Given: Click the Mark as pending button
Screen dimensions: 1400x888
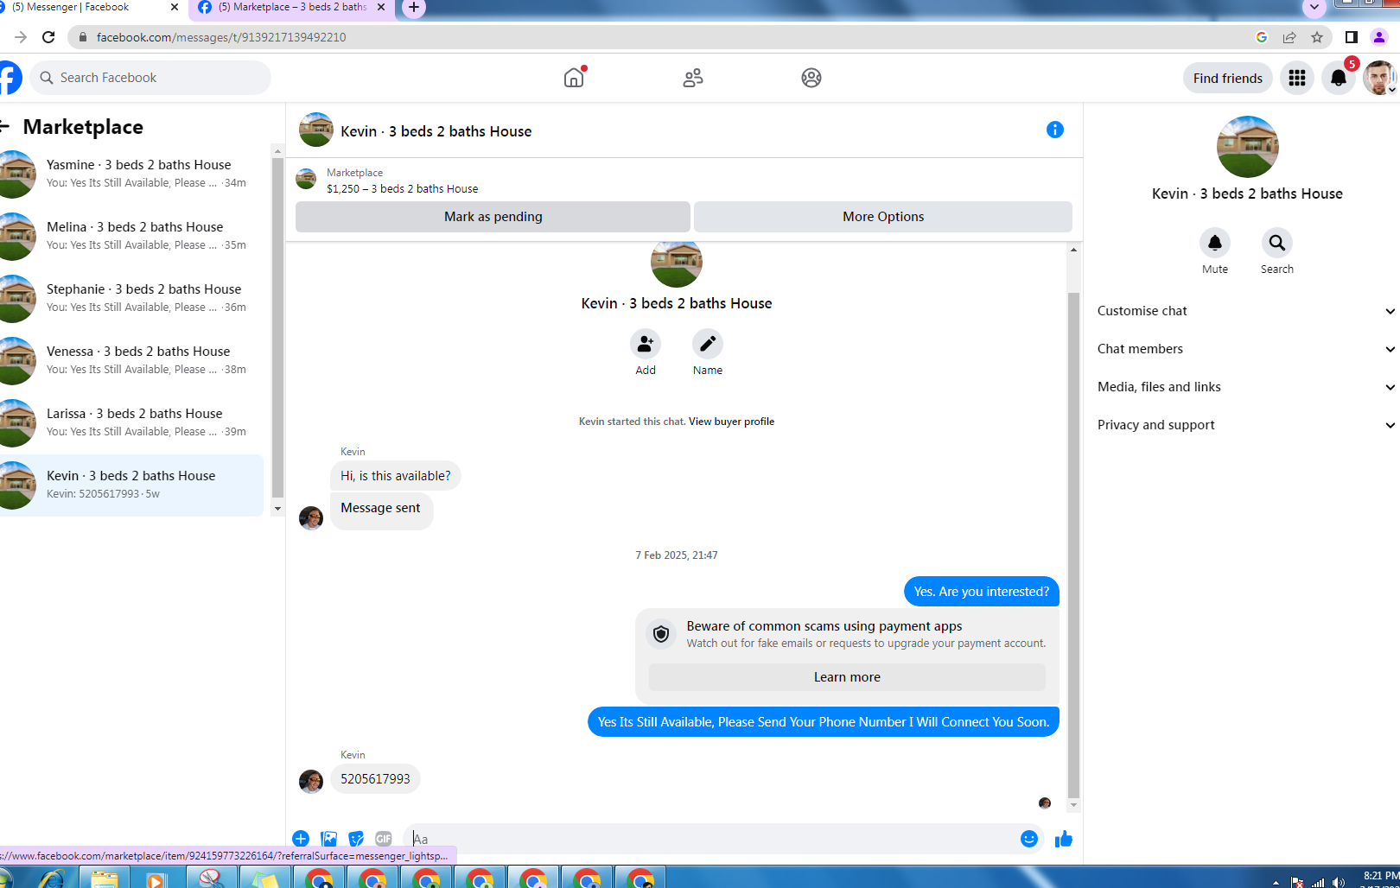Looking at the screenshot, I should tap(493, 217).
